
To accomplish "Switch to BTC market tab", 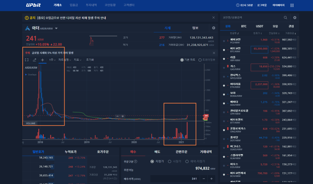I will click(244, 27).
